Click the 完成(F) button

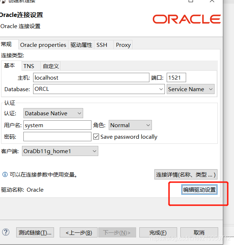158,232
